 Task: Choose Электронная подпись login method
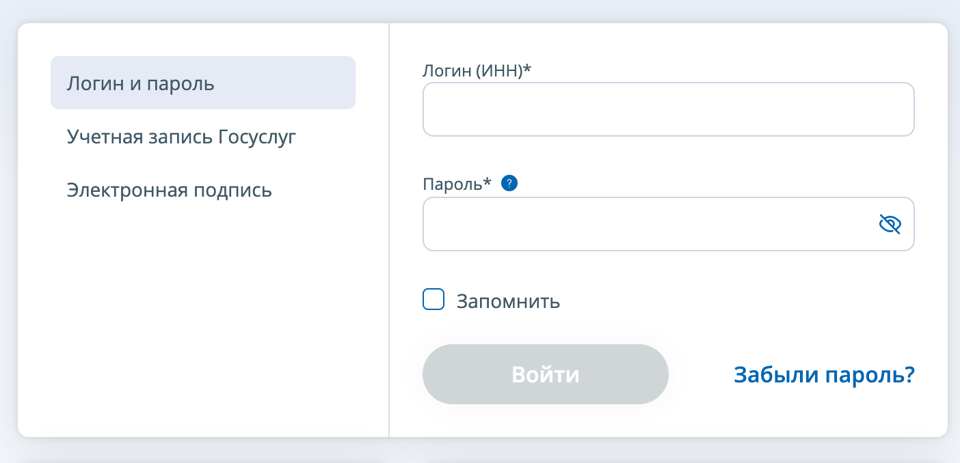coord(170,190)
